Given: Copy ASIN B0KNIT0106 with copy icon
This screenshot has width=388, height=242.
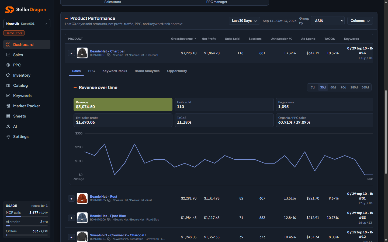Looking at the screenshot, I should click(109, 220).
